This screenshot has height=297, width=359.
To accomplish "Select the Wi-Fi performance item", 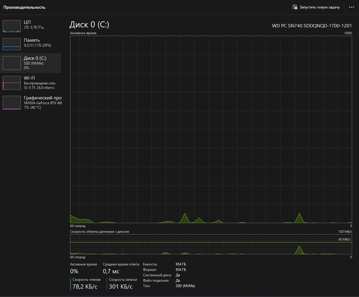I will (x=31, y=83).
